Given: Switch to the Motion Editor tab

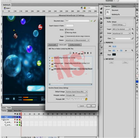Looking at the screenshot, I should tap(18, 111).
